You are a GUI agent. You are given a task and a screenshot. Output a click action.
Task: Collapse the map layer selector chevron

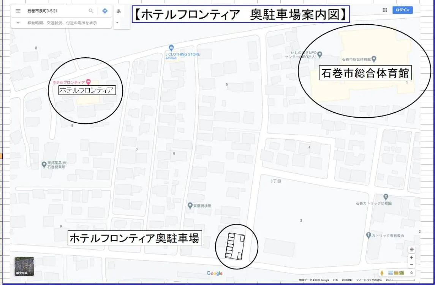tap(412, 272)
